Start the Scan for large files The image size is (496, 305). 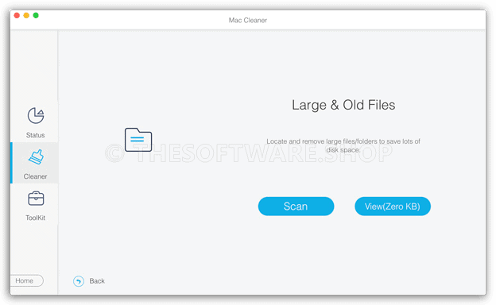[296, 207]
